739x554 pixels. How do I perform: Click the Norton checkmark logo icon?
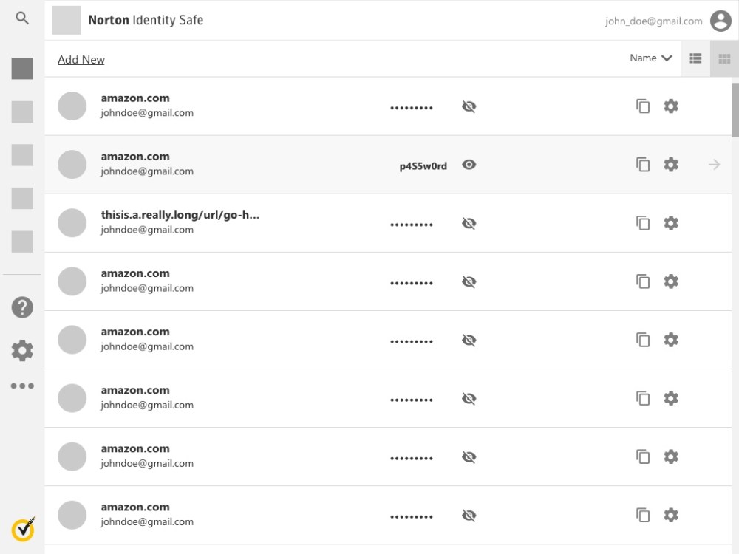(x=23, y=529)
